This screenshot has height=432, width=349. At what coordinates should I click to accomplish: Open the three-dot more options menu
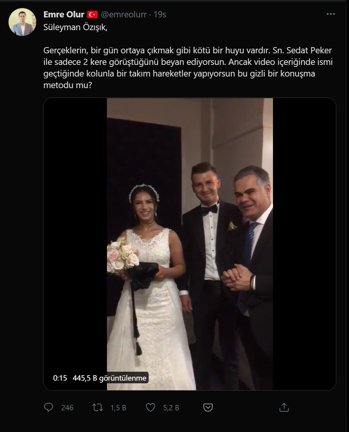tap(330, 14)
